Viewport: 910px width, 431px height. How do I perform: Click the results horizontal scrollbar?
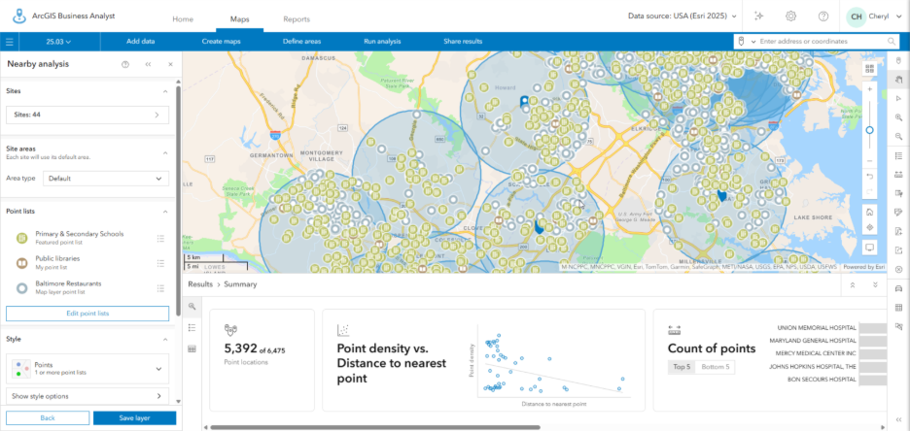coord(375,427)
